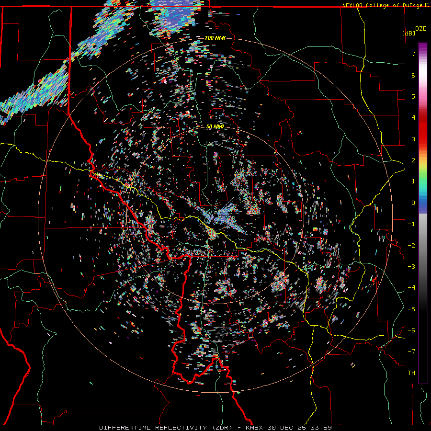The width and height of the screenshot is (431, 431).
Task: Click the "DZD" legend title
Action: pos(421,29)
